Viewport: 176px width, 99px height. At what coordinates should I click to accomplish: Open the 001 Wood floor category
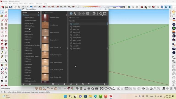(29, 18)
